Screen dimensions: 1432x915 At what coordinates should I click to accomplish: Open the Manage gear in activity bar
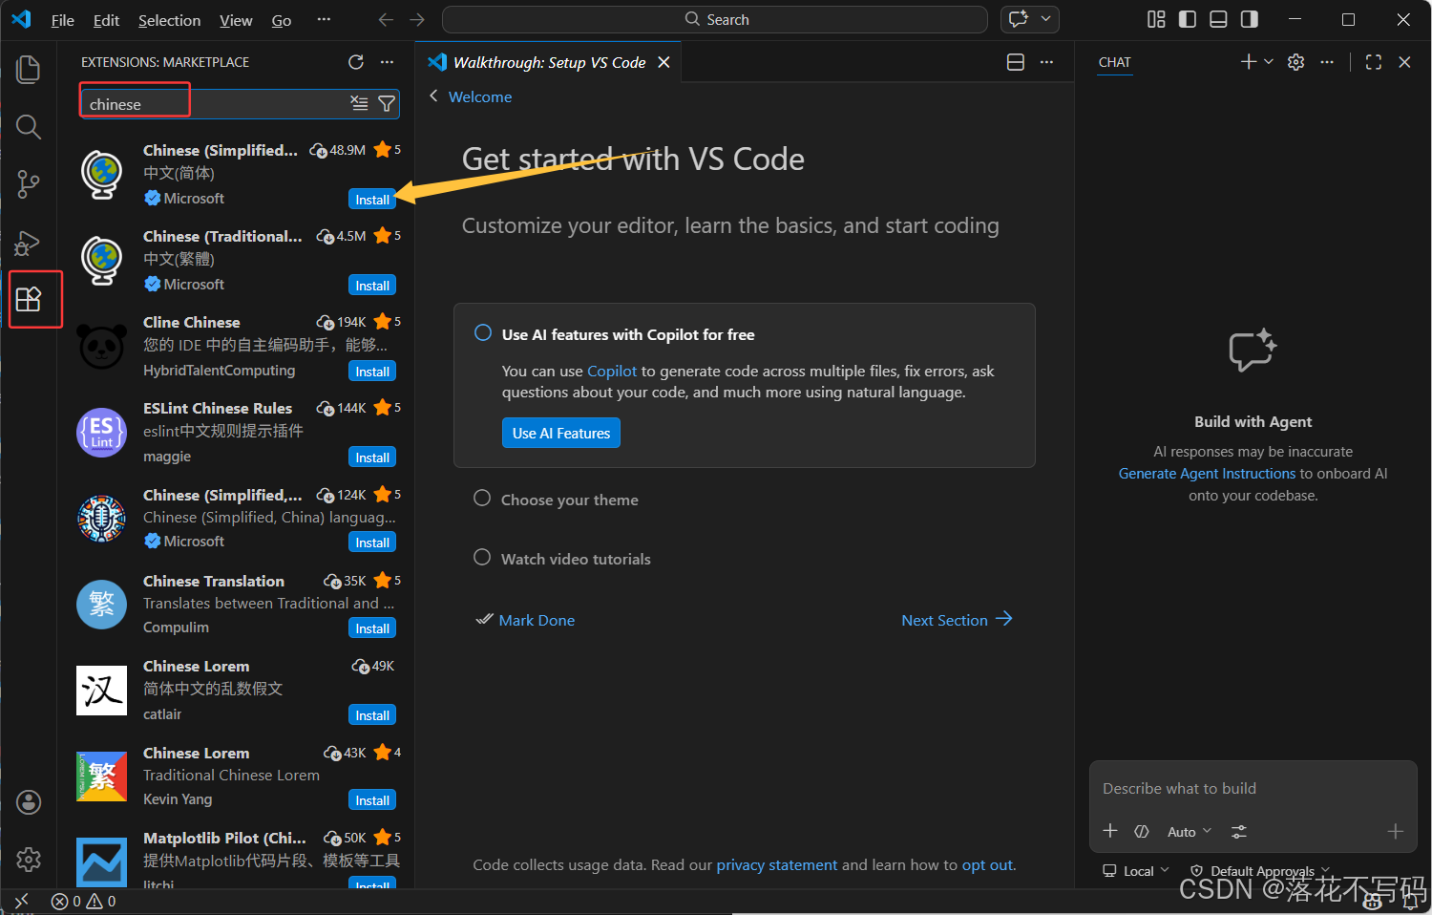point(29,860)
